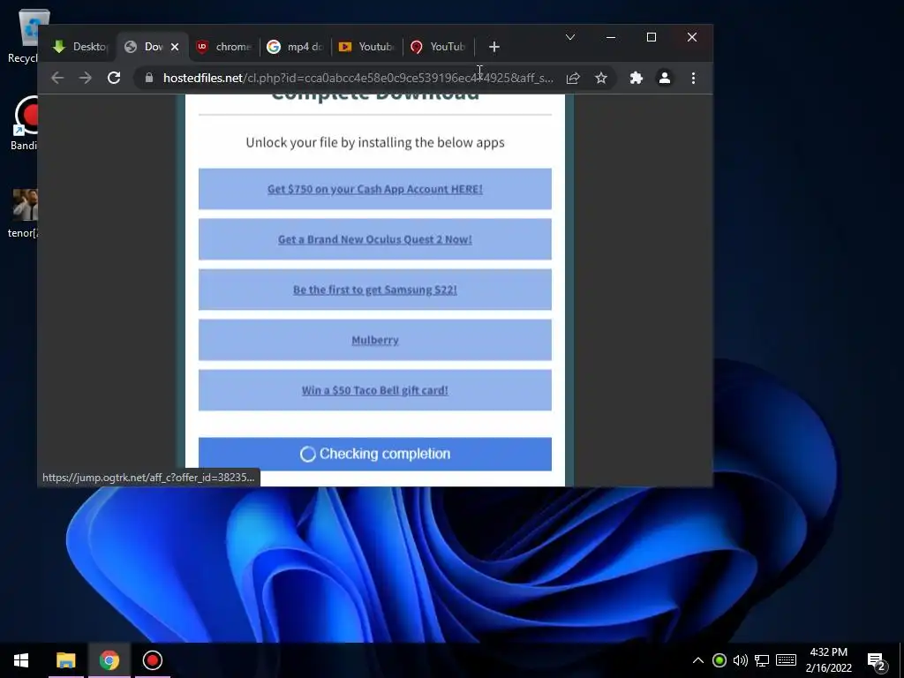904x678 pixels.
Task: Click the Bandicam recorder taskbar icon
Action: 152,660
